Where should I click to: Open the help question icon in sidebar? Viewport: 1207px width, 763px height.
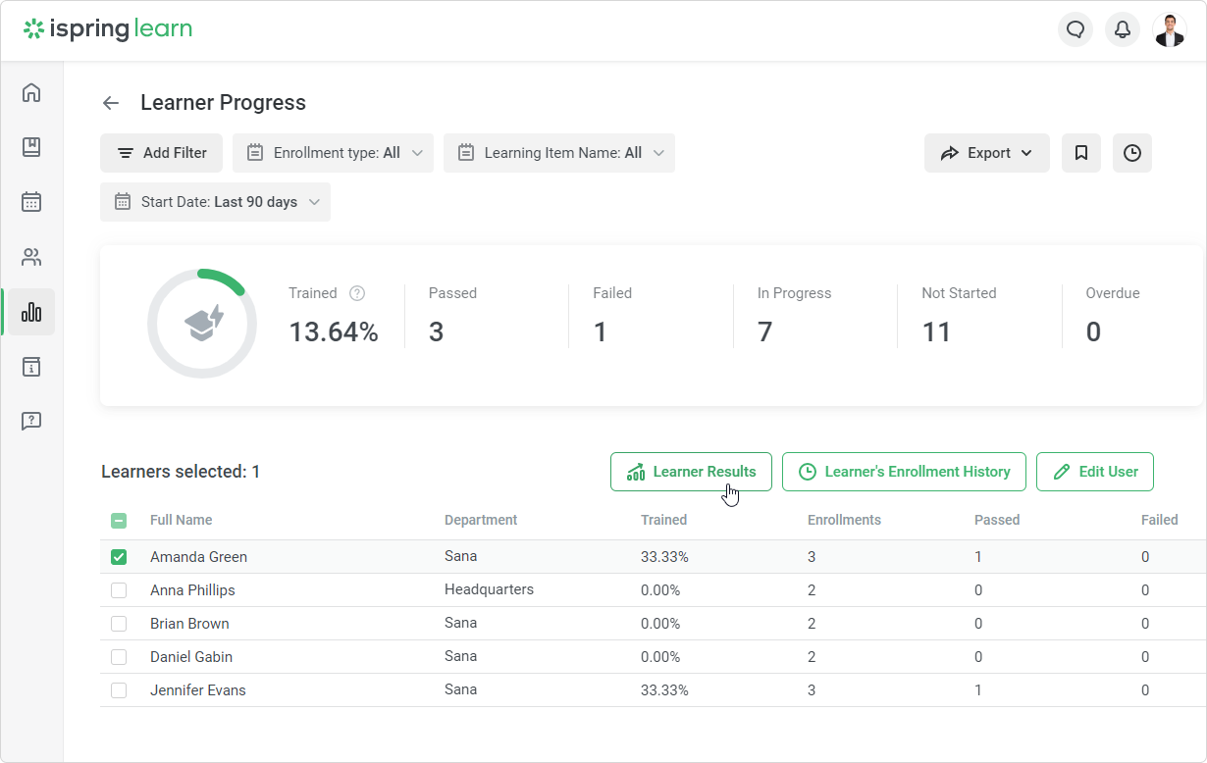31,422
